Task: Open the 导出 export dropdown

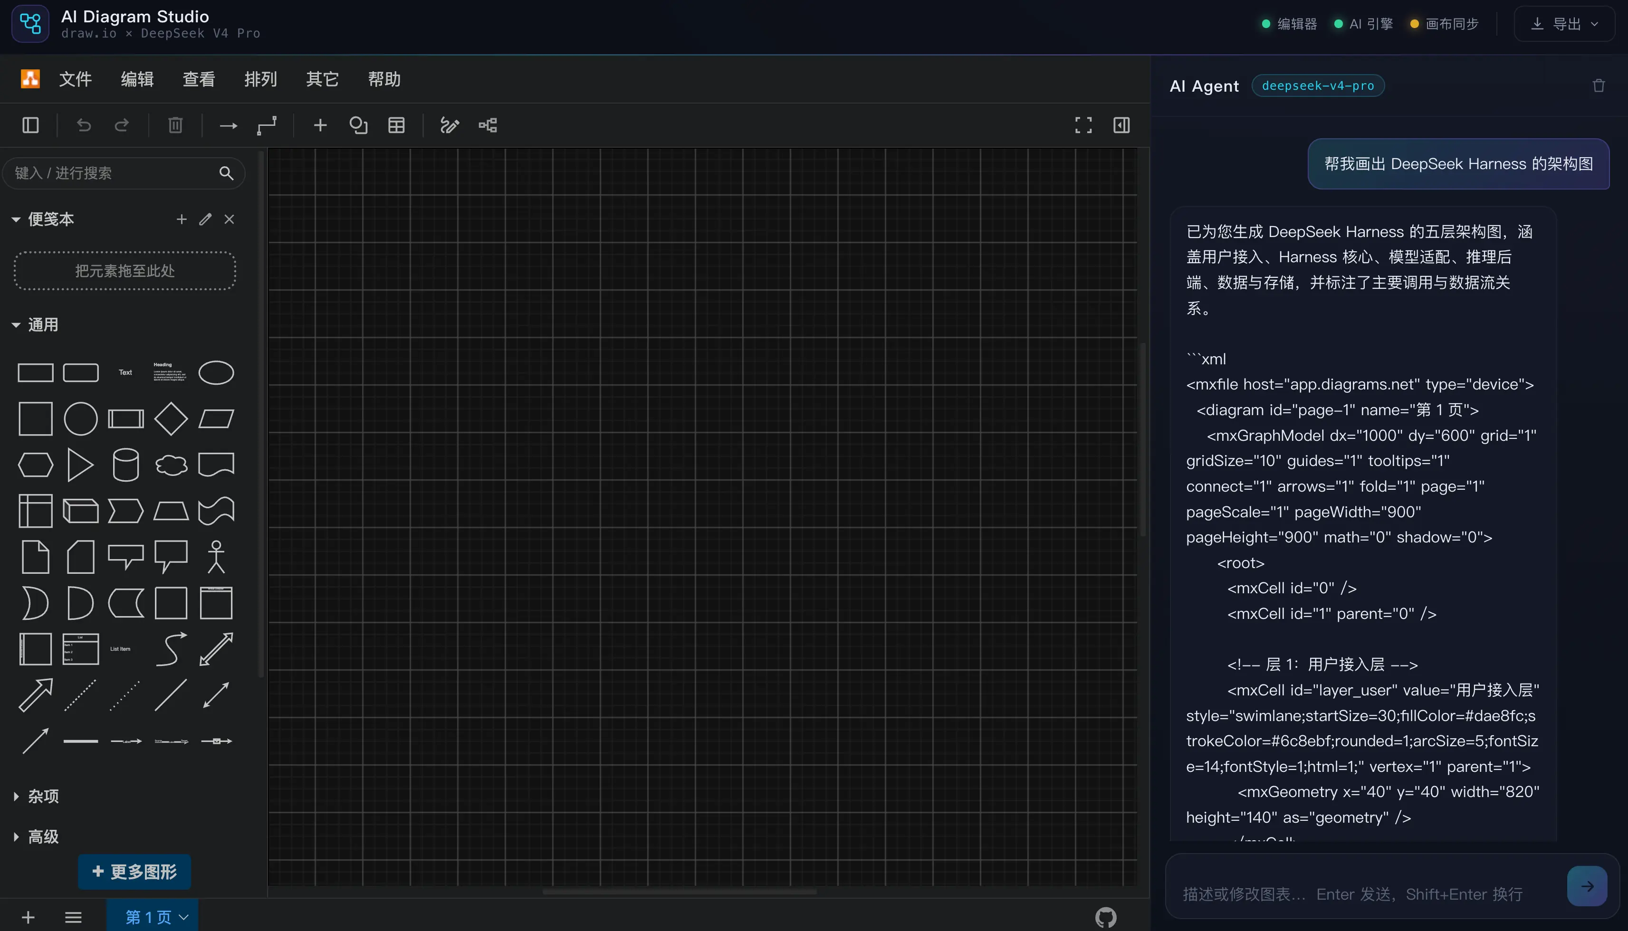Action: 1564,24
